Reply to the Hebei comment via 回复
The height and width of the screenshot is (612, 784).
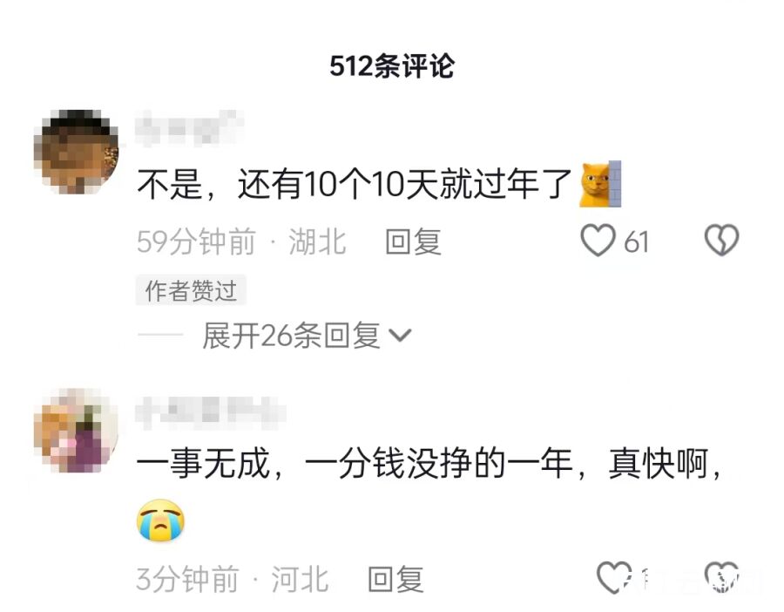click(x=395, y=580)
